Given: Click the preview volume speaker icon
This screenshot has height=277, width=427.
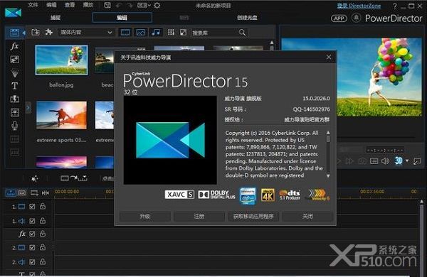Looking at the screenshot, I should 385,161.
